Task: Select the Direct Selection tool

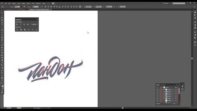Action: 2,15
